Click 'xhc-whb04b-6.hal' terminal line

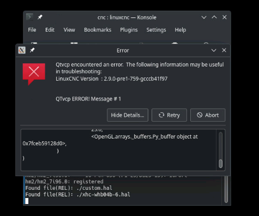coord(77,195)
